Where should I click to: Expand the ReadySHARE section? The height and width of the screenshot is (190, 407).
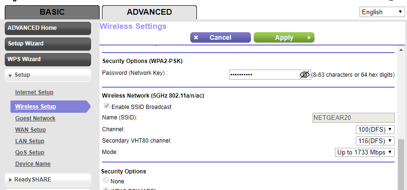pyautogui.click(x=11, y=180)
